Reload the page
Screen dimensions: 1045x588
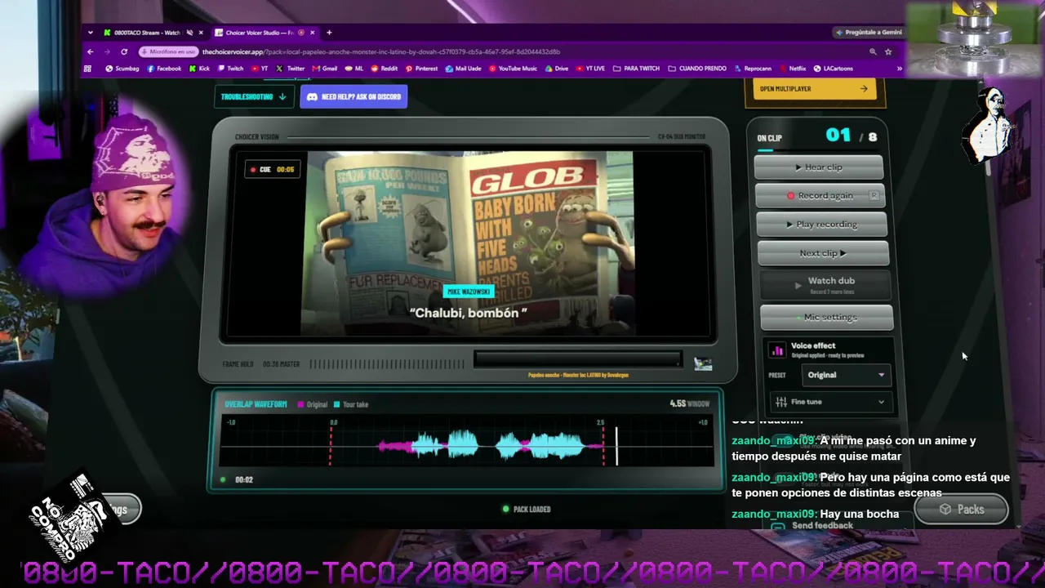pos(124,51)
